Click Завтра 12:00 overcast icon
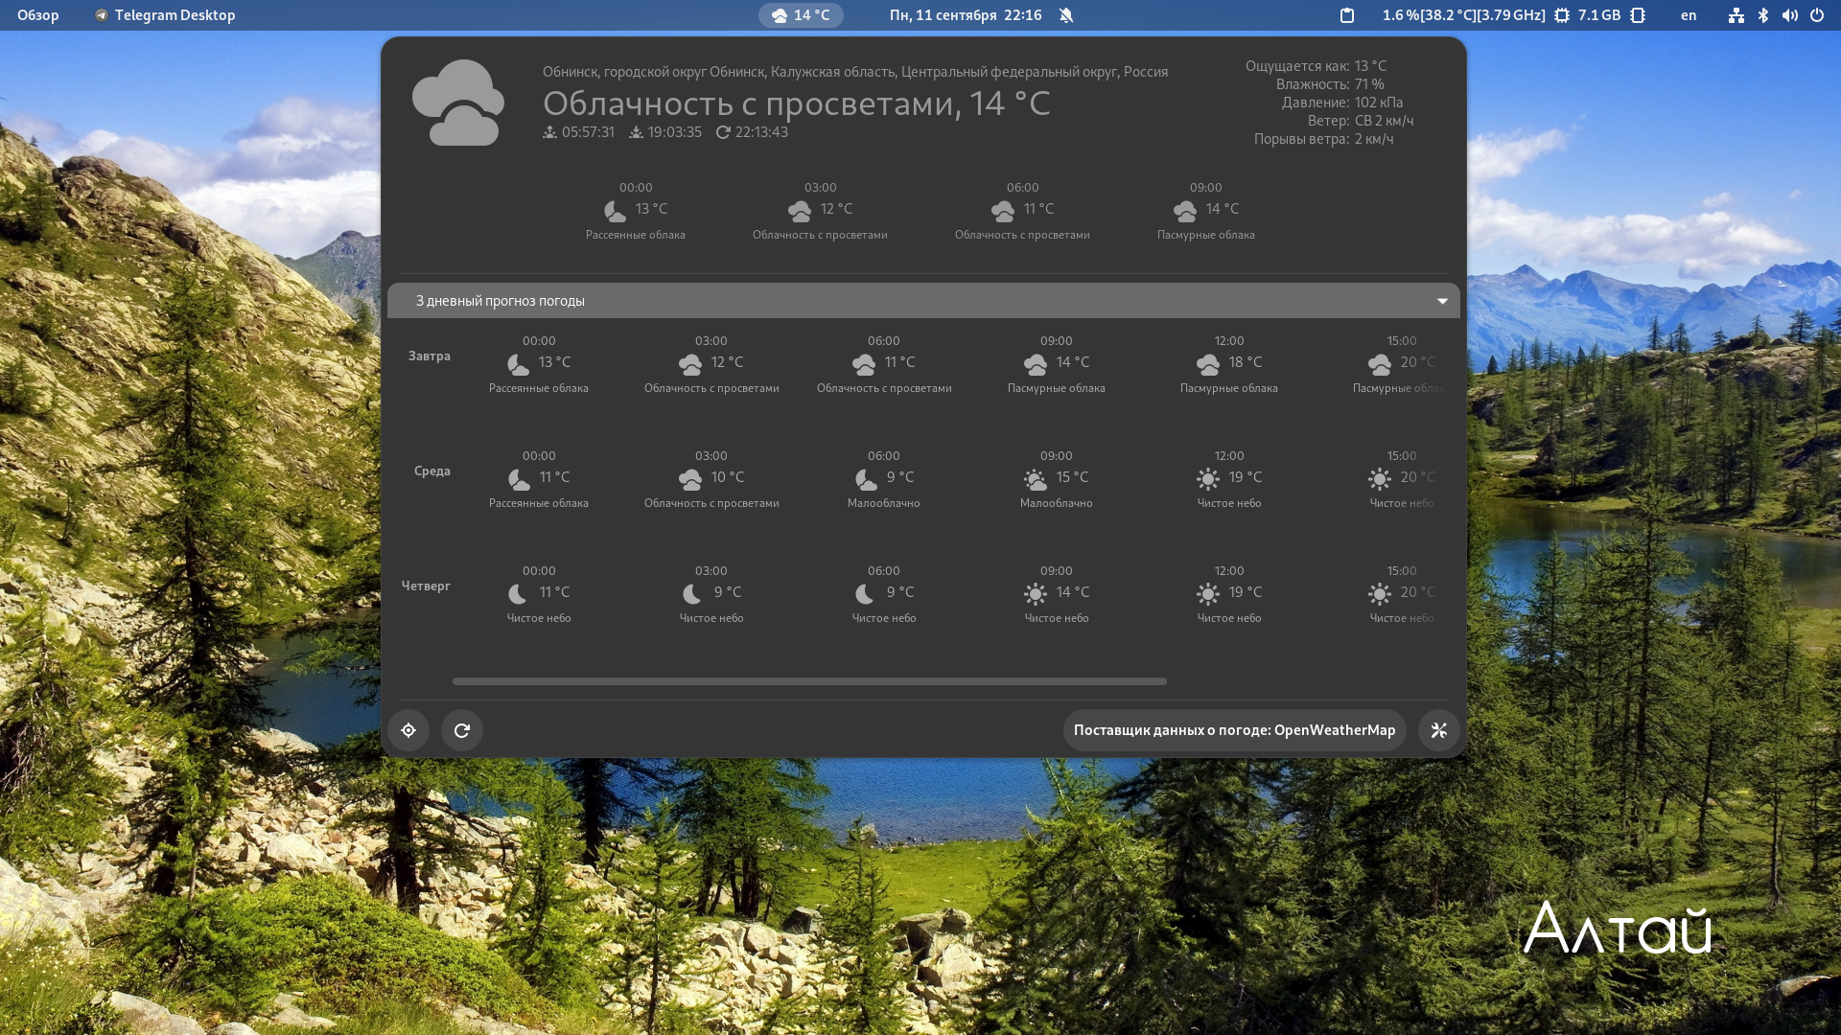 [x=1208, y=364]
